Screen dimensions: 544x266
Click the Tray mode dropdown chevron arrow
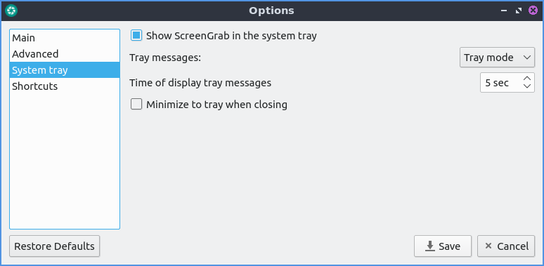coord(526,57)
